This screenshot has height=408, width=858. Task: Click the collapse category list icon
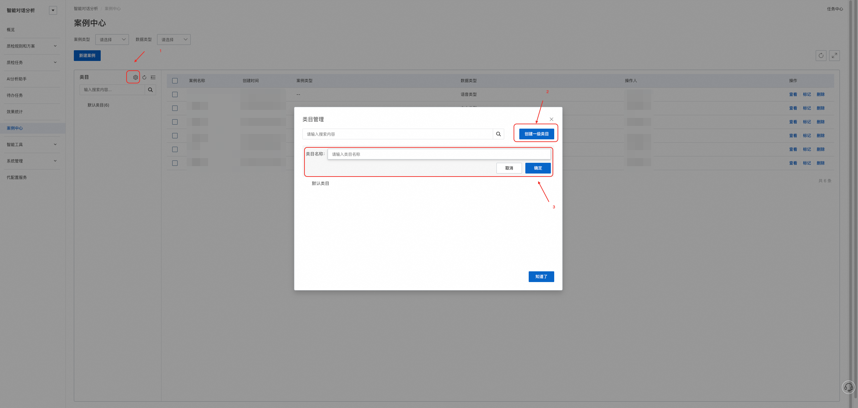coord(153,77)
